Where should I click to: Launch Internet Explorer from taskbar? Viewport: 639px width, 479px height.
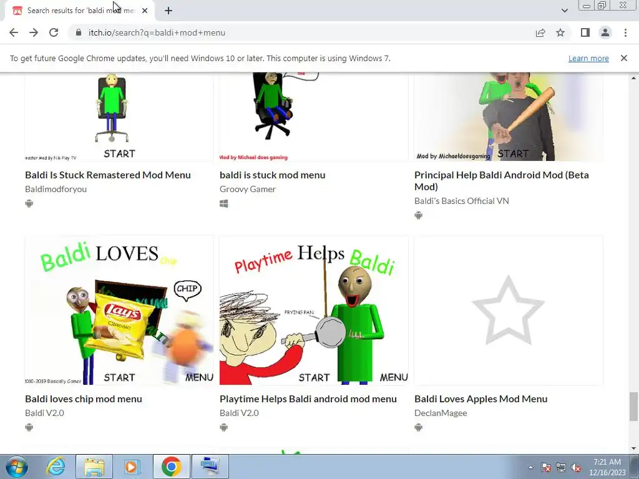point(56,467)
